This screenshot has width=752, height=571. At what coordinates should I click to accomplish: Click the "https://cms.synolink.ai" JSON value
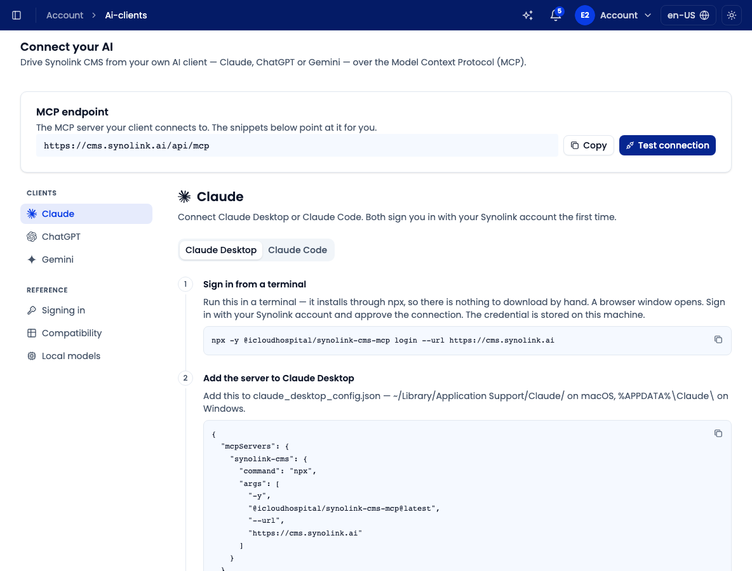305,533
